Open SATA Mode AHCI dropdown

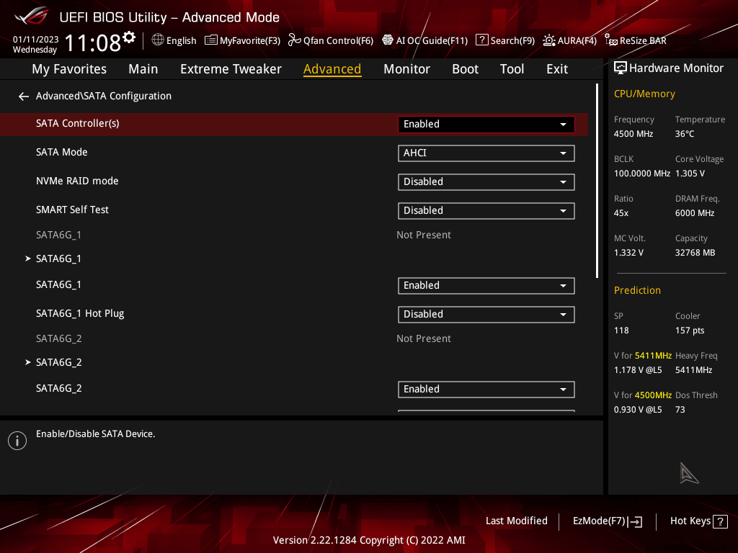(486, 153)
